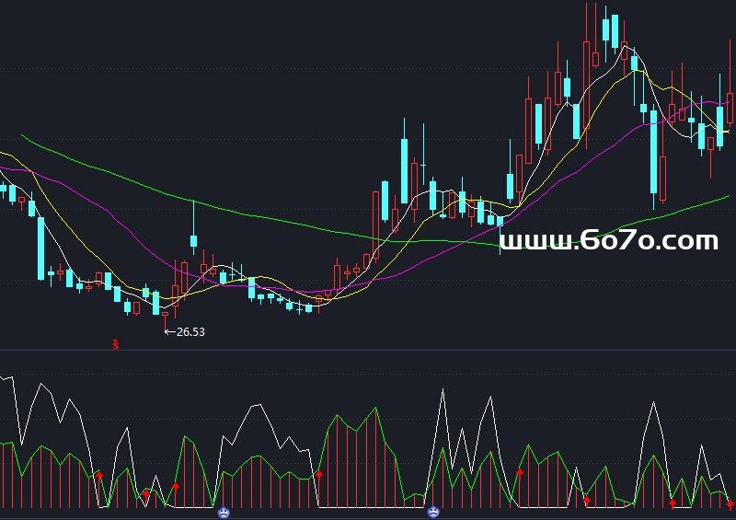This screenshot has width=736, height=520.
Task: Select the rightmost red candlestick on chart
Action: [x=730, y=107]
